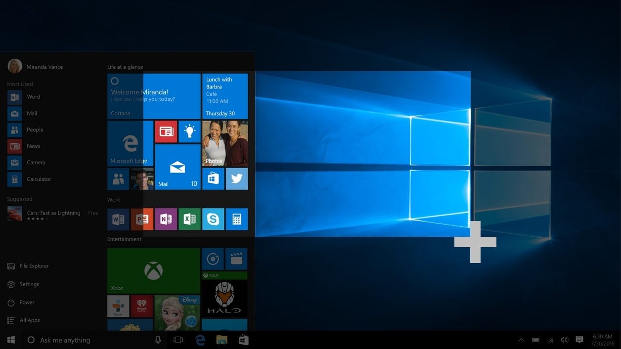Open the Excel tile
The height and width of the screenshot is (349, 621).
tap(189, 219)
